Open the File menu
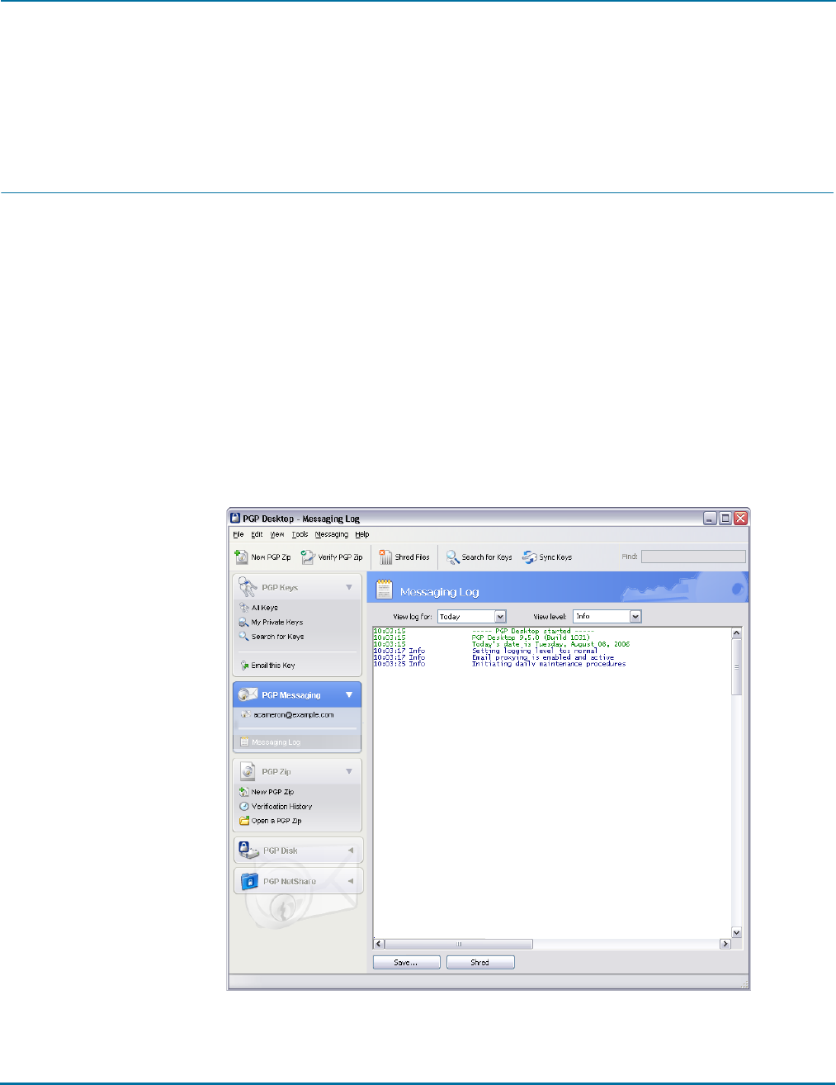The width and height of the screenshot is (836, 1085). click(x=239, y=534)
